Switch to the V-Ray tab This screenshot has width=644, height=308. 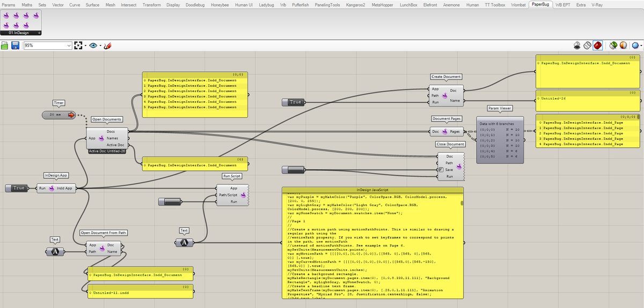(x=597, y=4)
